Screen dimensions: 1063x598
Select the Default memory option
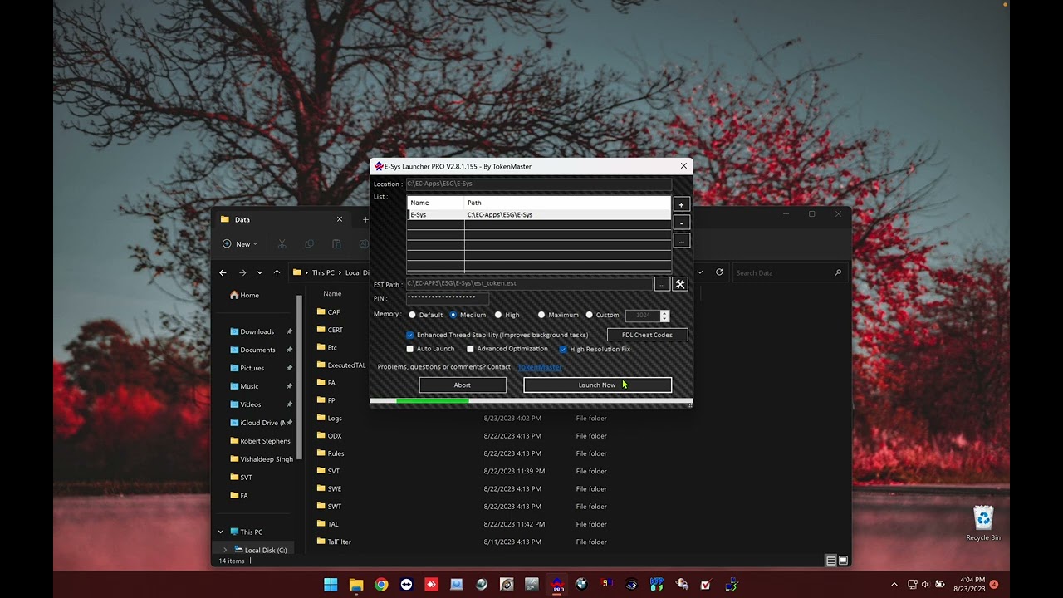click(x=426, y=315)
